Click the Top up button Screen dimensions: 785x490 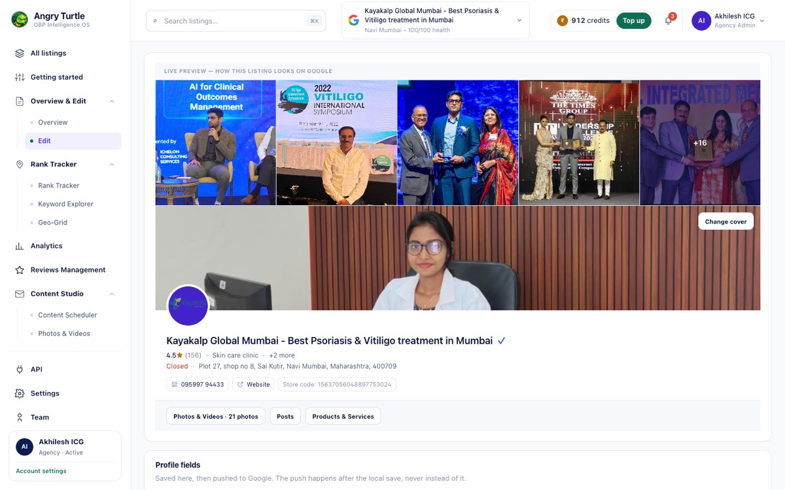(x=634, y=21)
